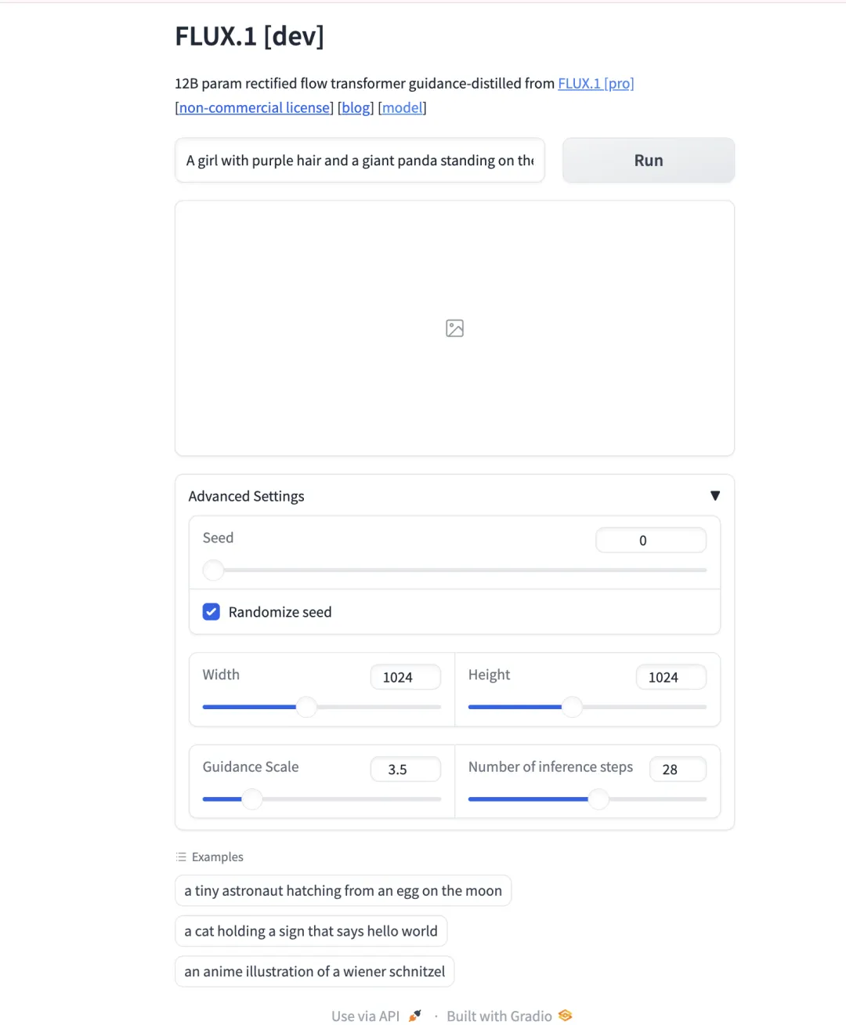
Task: Click the Guidance Scale label
Action: [251, 767]
